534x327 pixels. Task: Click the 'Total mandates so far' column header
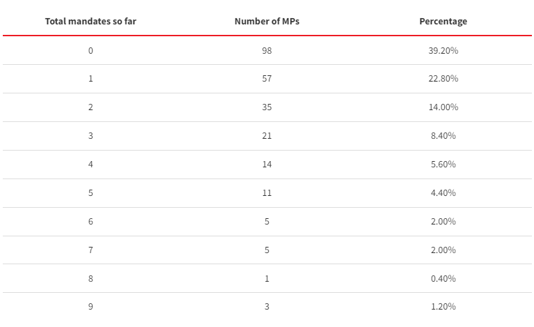click(91, 21)
